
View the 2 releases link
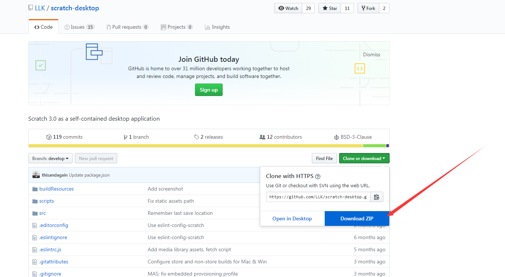pyautogui.click(x=209, y=137)
